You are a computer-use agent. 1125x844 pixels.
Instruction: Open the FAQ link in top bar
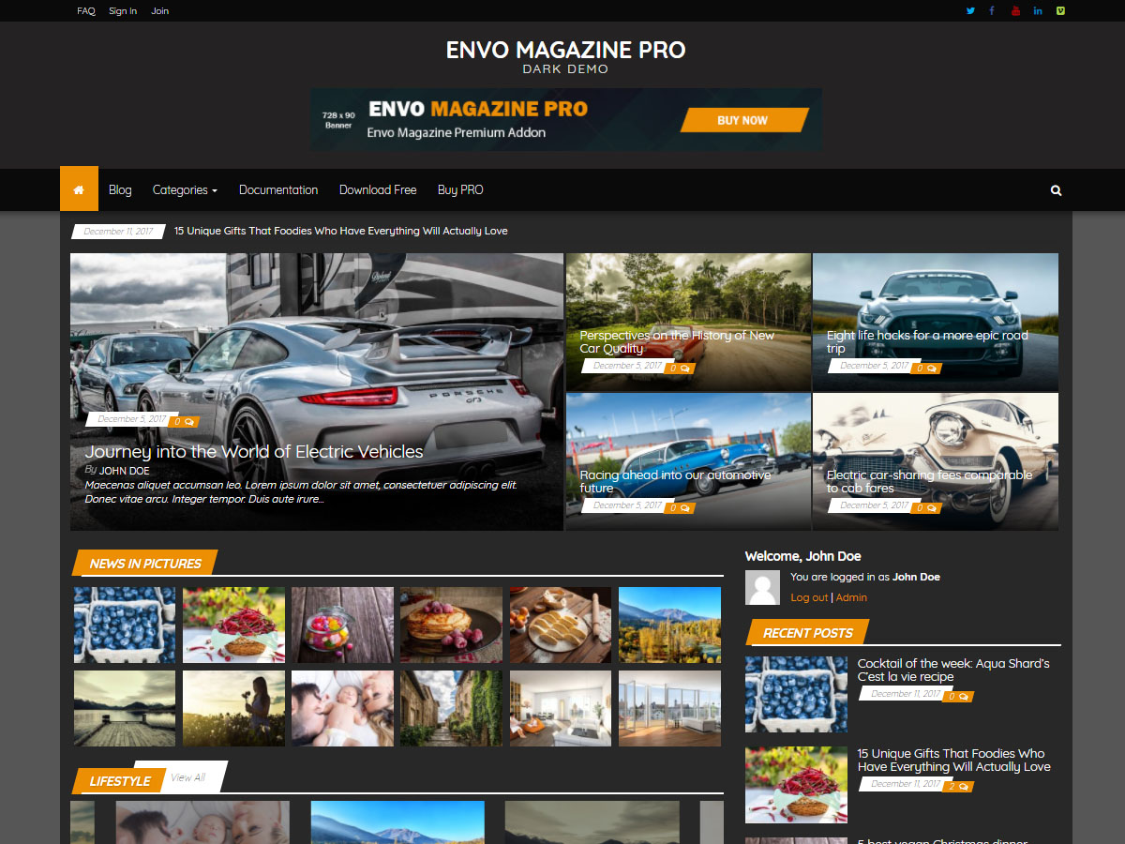point(86,11)
